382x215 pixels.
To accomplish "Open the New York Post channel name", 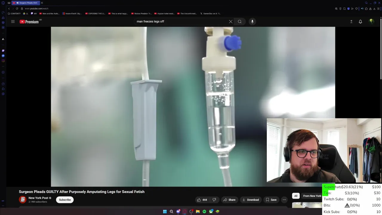I will (x=38, y=198).
